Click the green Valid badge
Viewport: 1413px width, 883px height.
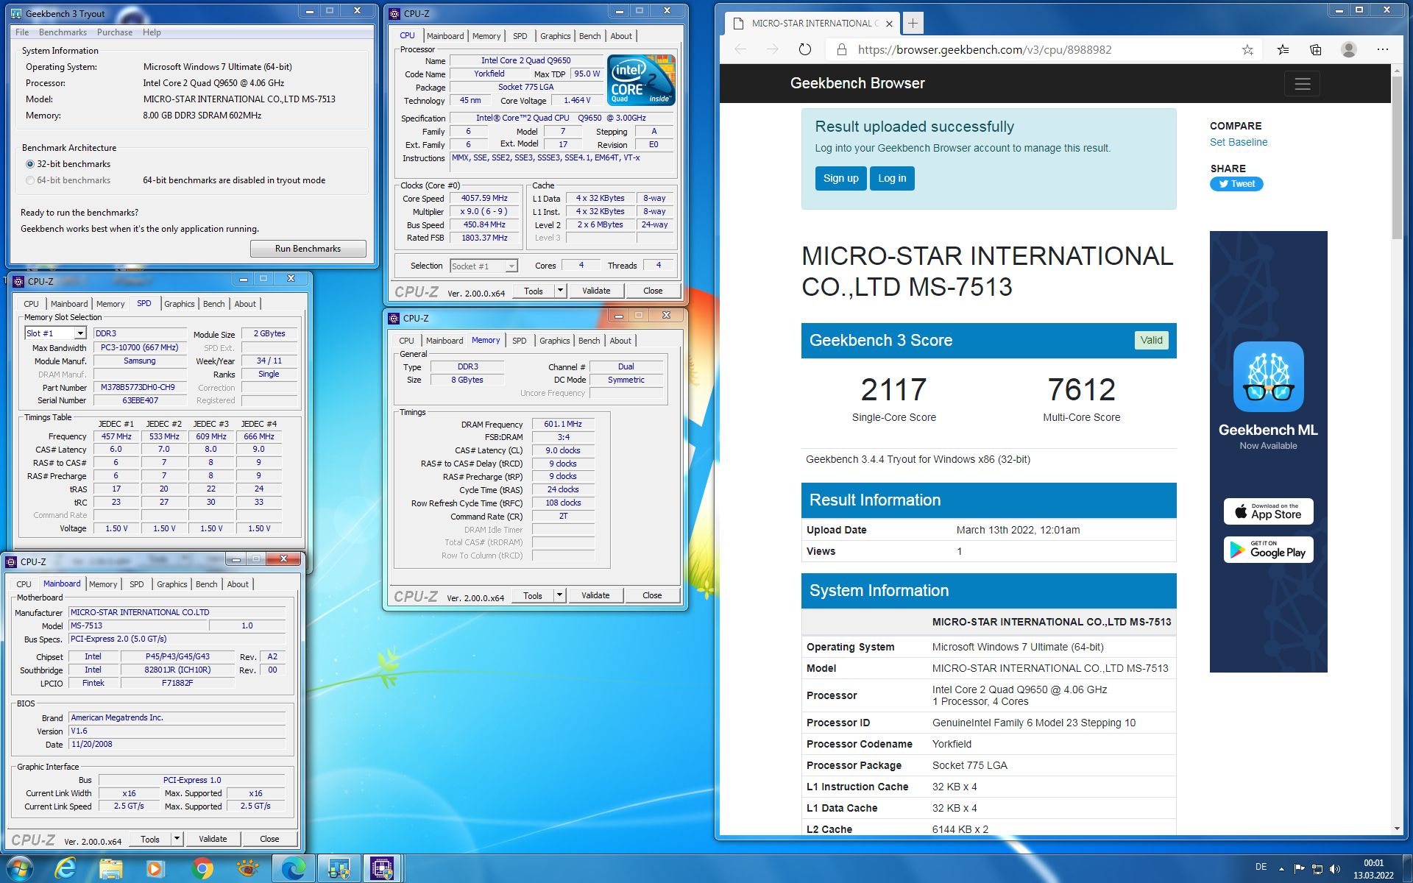[1151, 340]
